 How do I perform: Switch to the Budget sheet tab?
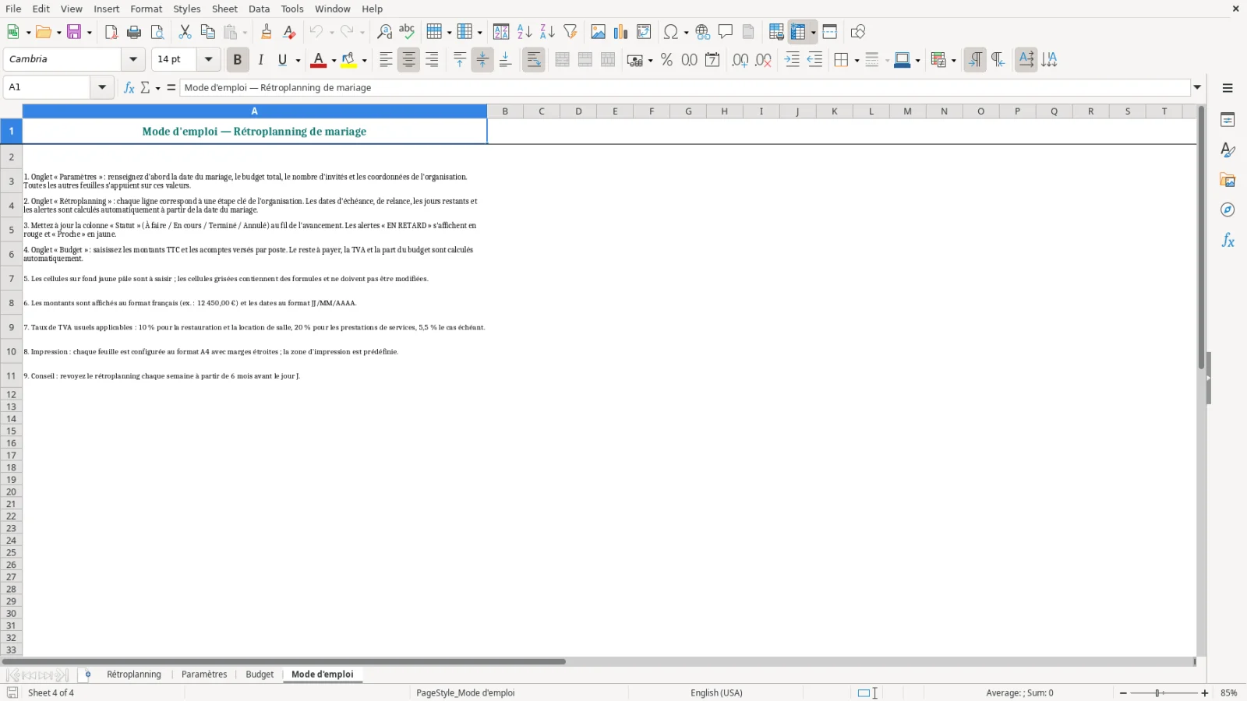(260, 675)
